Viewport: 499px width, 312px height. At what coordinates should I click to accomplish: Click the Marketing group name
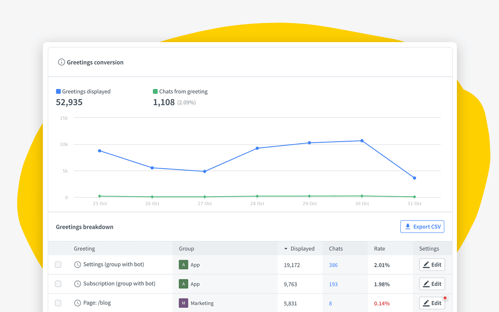point(202,303)
